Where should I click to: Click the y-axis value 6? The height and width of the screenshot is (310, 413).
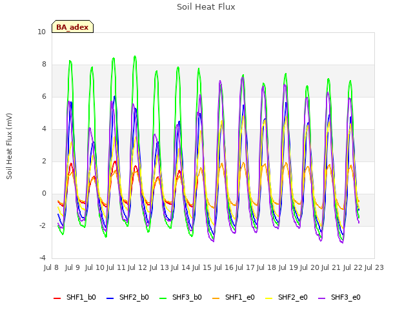click(44, 97)
